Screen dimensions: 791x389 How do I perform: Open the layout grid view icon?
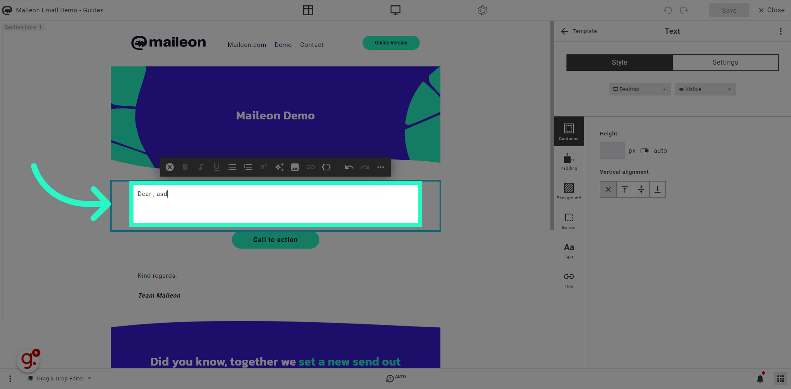308,10
